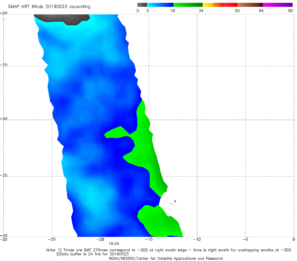This screenshot has height=261, width=297.
Task: Click the 'NOAA/NESDIS/Center for Satellite Applications and Research' credit
Action: tap(166, 259)
